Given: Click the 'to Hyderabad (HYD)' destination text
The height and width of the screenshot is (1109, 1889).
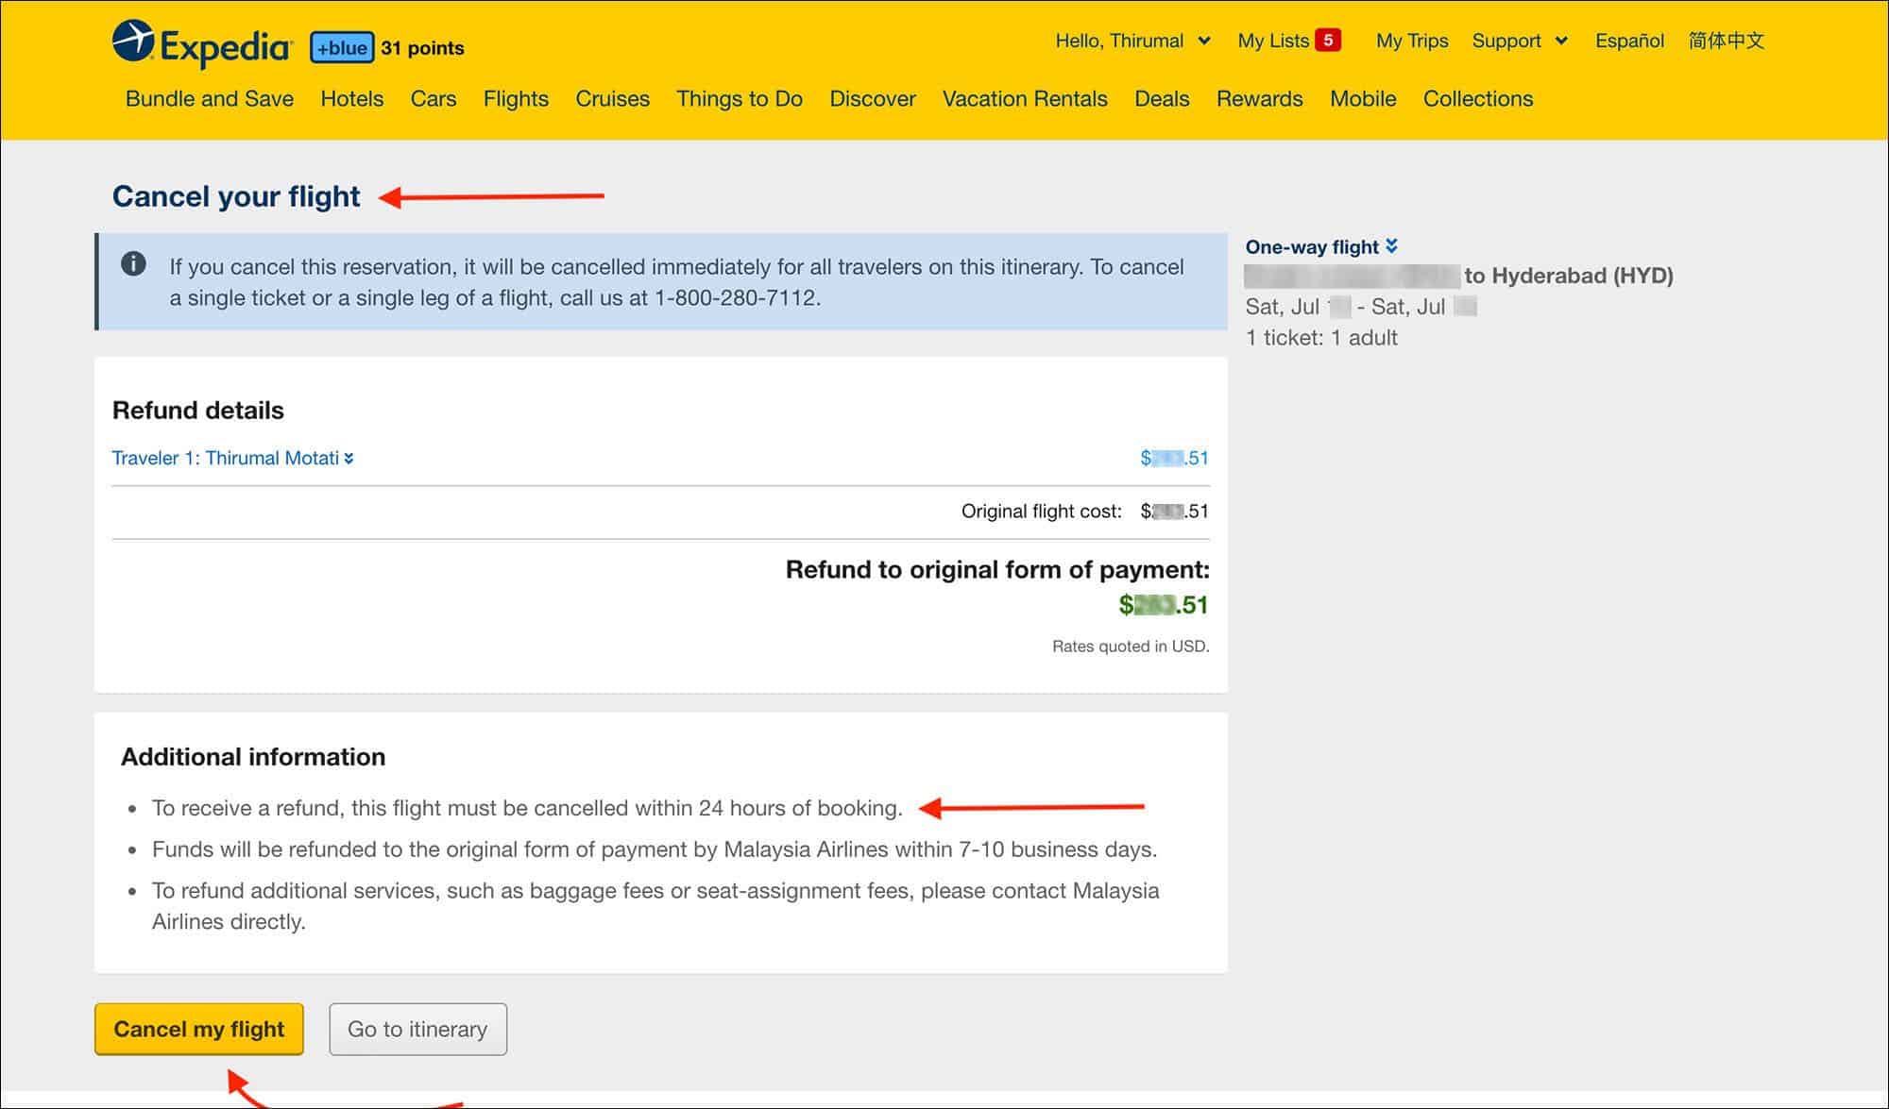Looking at the screenshot, I should [x=1568, y=276].
